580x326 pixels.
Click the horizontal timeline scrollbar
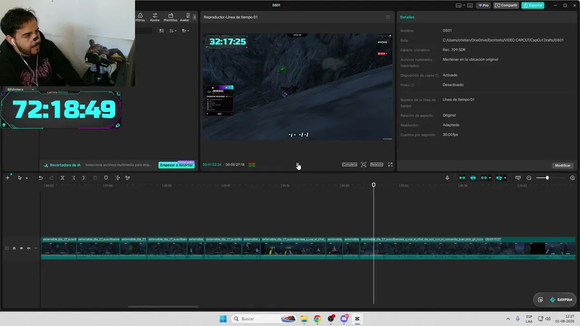tap(163, 307)
